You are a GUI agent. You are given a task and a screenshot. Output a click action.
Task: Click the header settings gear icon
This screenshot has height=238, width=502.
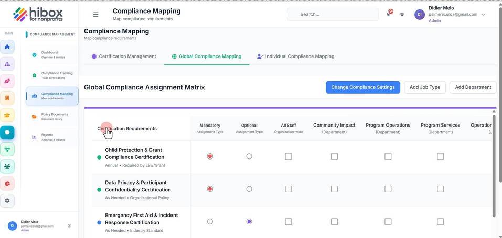[x=402, y=14]
